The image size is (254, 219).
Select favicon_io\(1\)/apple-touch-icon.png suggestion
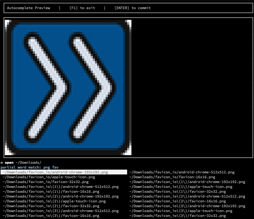click(x=181, y=187)
